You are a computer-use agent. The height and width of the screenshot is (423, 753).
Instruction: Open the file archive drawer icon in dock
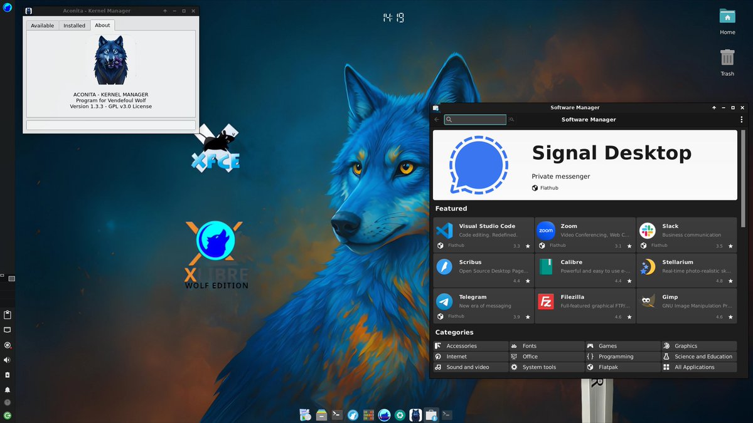point(321,414)
